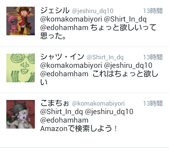
Task: Open ジェシル's profile avatar
Action: (20, 21)
